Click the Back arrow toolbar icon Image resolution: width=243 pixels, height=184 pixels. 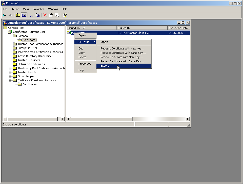click(4, 15)
